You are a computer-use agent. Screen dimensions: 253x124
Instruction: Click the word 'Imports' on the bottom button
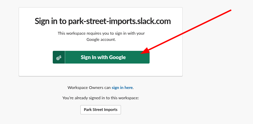(111, 110)
